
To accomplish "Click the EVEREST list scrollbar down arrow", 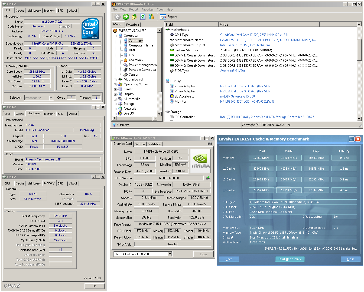I will (359, 119).
